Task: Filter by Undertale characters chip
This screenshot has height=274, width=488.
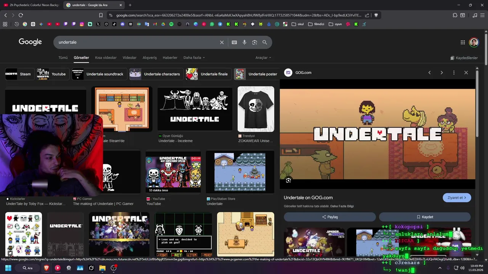Action: click(x=156, y=74)
